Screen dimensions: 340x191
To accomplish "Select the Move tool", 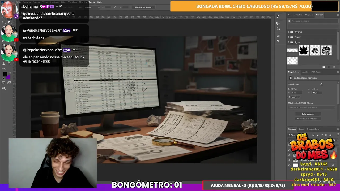I will (4, 18).
